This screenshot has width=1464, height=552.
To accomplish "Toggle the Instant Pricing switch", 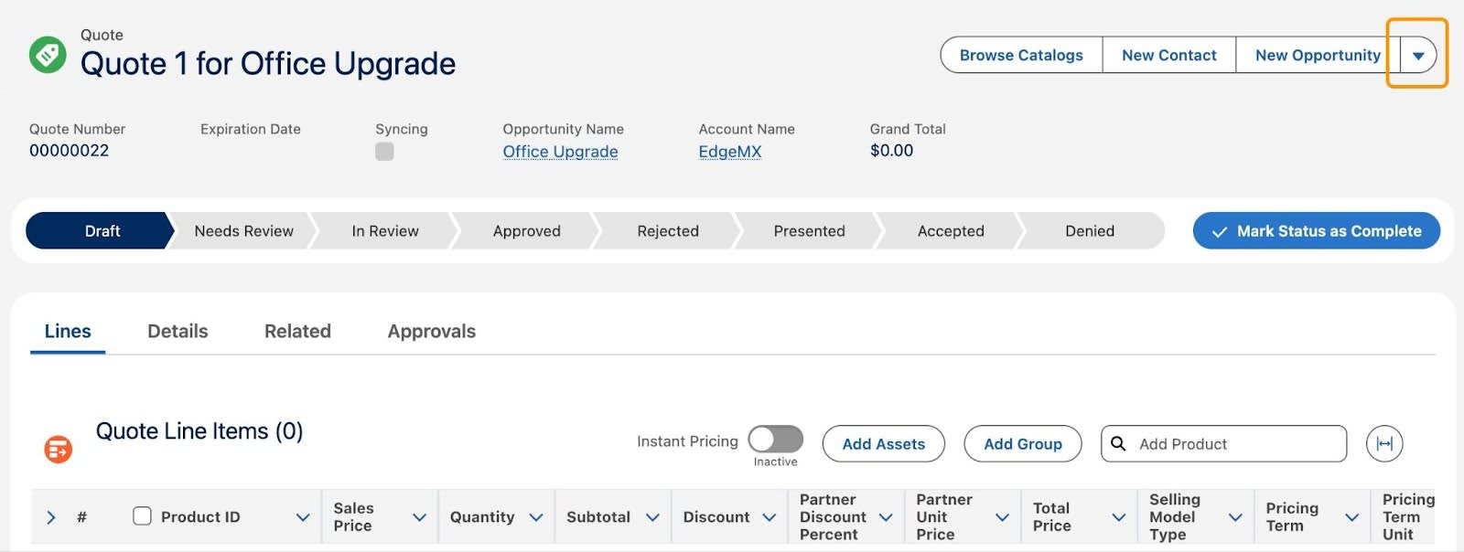I will click(775, 440).
